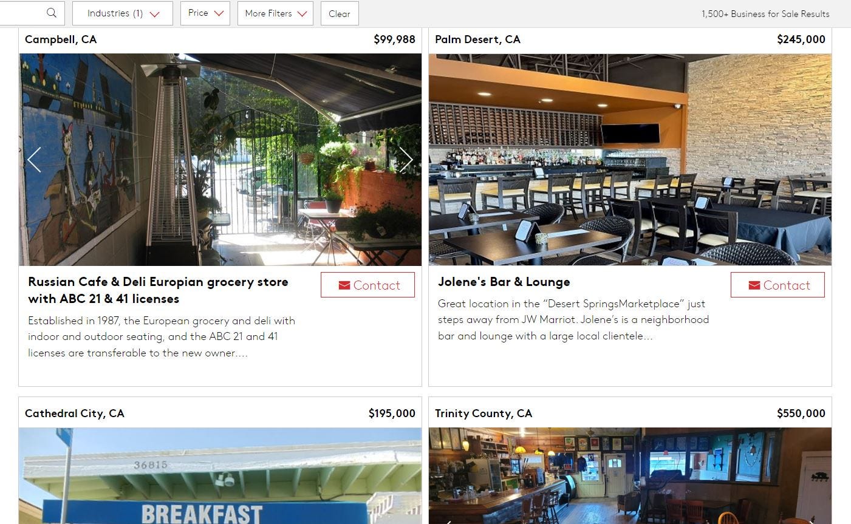Contact seller of Jolene's Bar & Lounge
This screenshot has height=524, width=851.
[x=778, y=285]
